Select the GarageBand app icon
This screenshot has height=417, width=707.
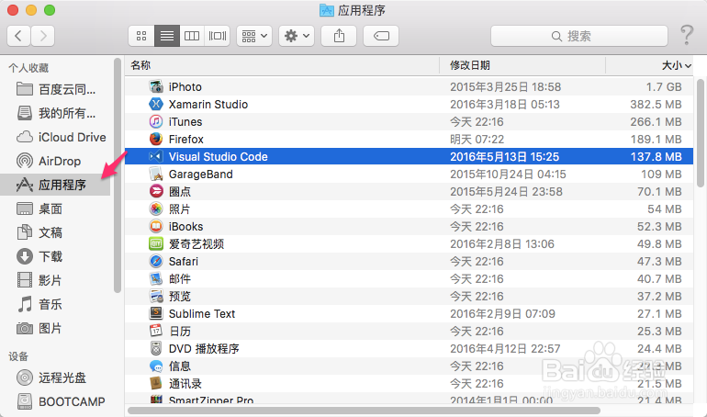[x=156, y=174]
